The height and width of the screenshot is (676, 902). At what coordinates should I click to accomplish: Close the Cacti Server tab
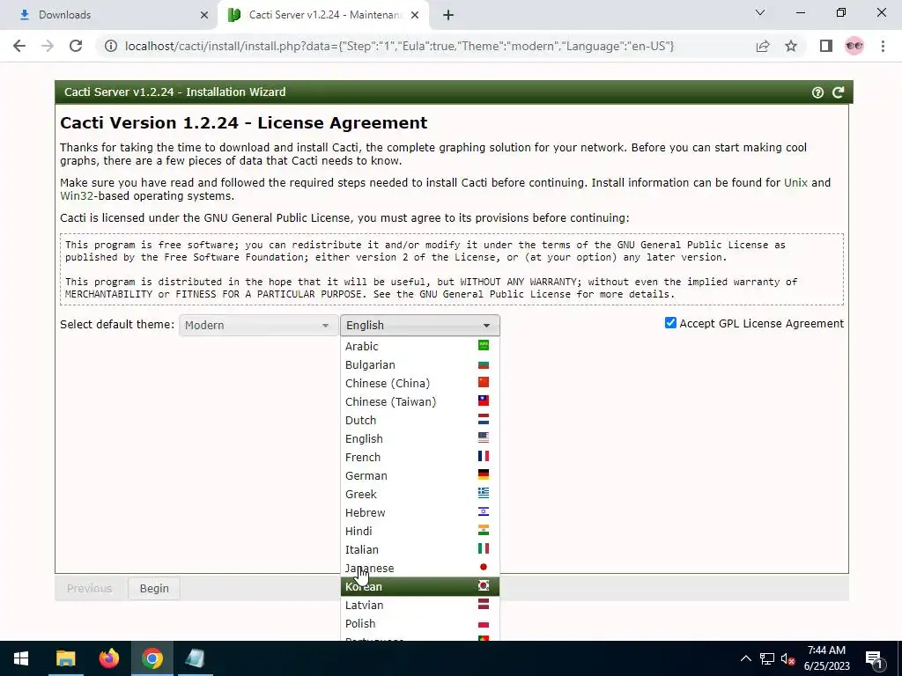pos(415,15)
